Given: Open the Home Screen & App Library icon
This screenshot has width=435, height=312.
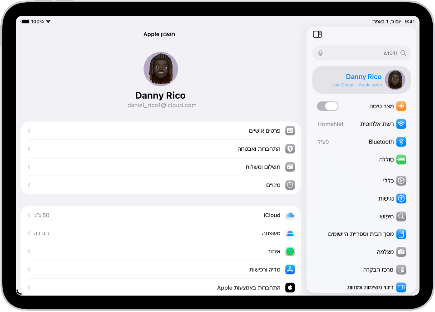Looking at the screenshot, I should 400,234.
